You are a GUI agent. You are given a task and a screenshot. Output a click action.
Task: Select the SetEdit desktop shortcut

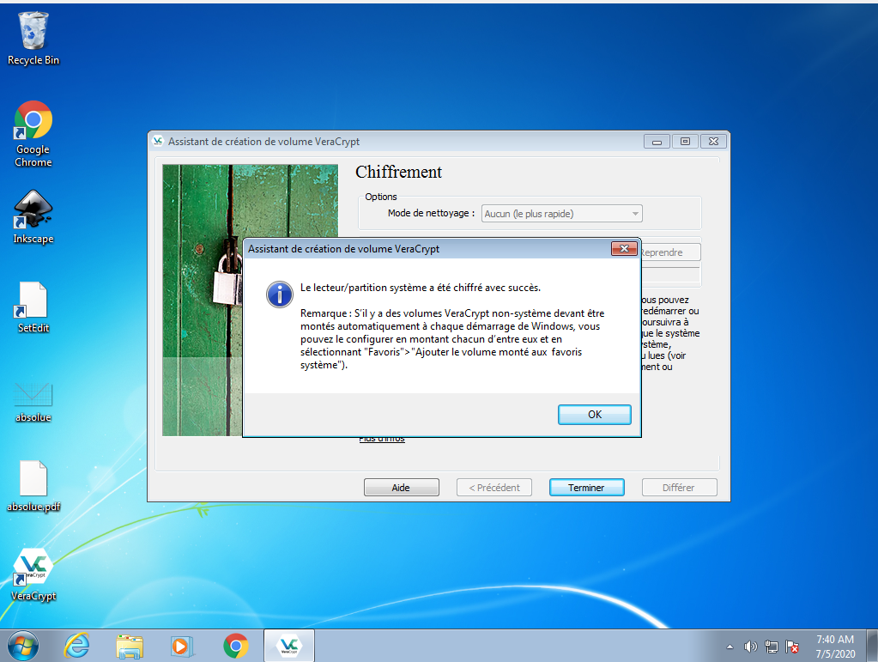click(33, 307)
